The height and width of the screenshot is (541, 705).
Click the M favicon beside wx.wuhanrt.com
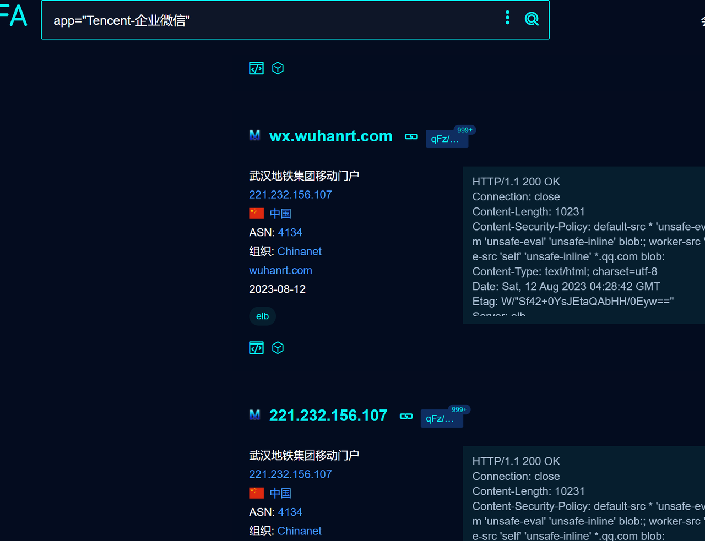[x=254, y=135]
